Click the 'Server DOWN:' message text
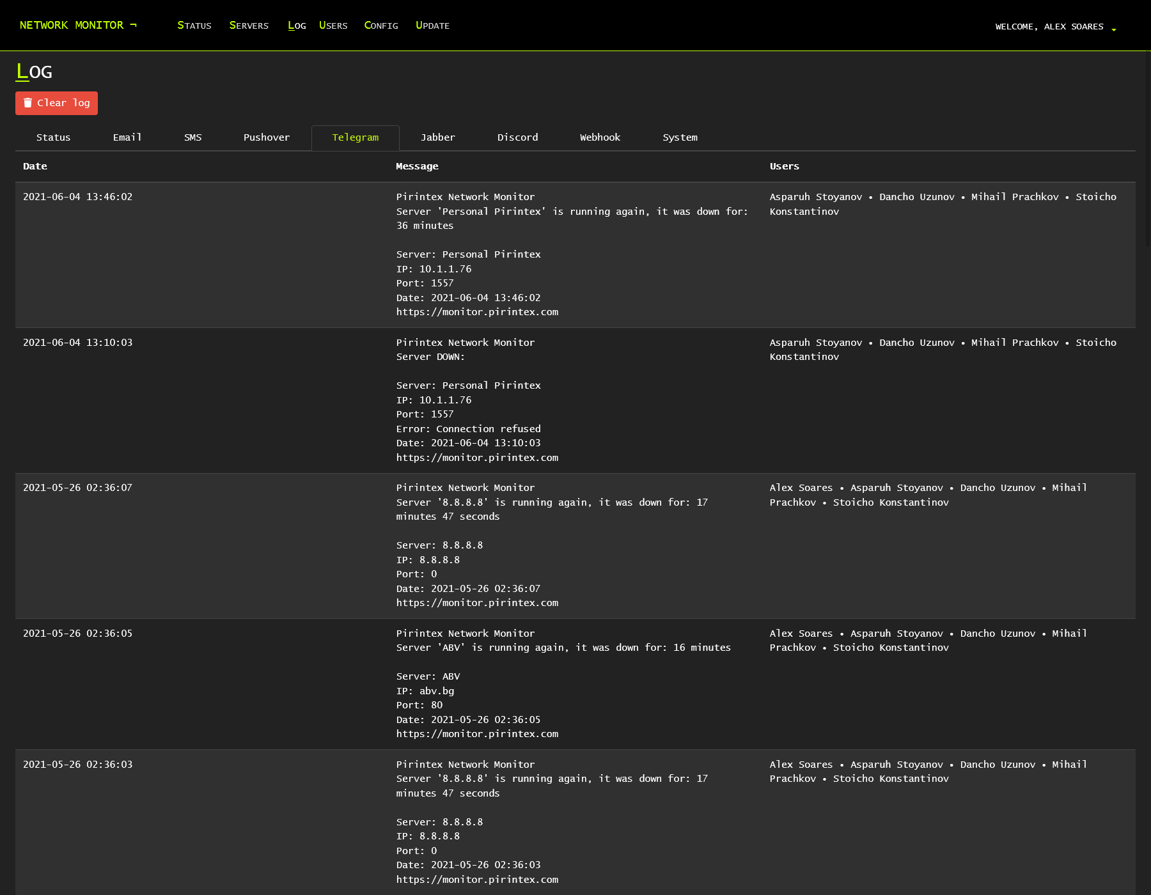This screenshot has width=1151, height=895. 430,357
